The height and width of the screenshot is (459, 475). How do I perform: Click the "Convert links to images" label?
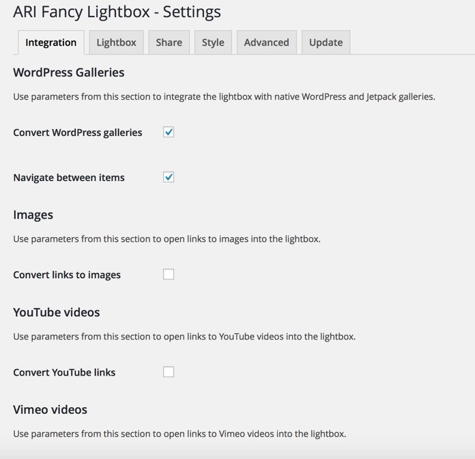67,275
